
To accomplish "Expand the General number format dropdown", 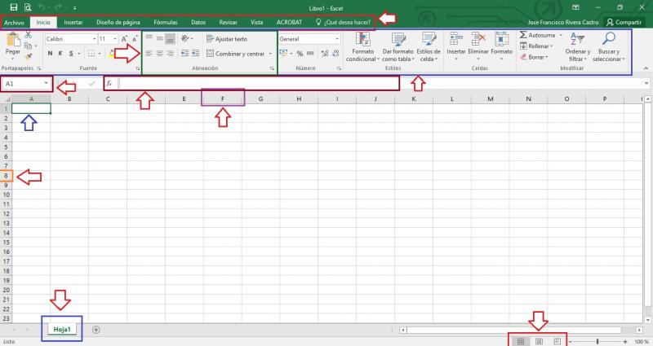I will [336, 38].
